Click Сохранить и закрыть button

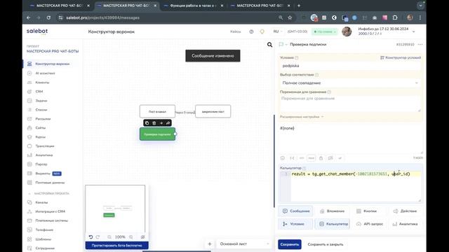pyautogui.click(x=326, y=244)
